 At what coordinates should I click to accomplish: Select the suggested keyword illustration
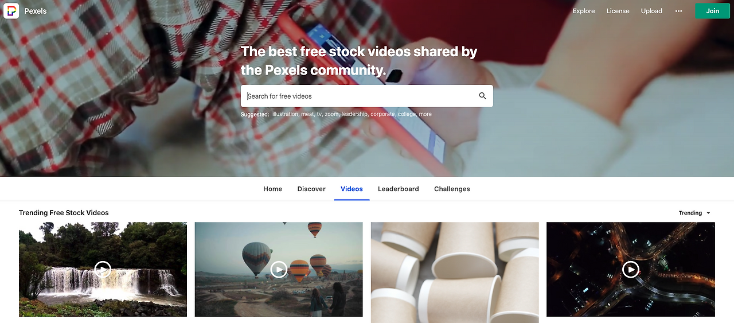pyautogui.click(x=285, y=114)
